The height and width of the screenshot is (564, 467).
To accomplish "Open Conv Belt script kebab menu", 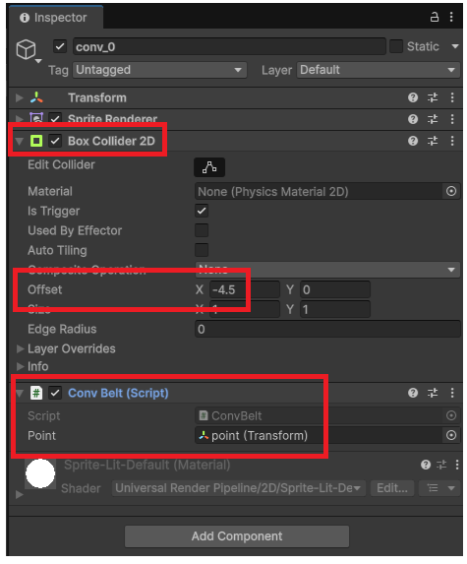I will pos(452,393).
